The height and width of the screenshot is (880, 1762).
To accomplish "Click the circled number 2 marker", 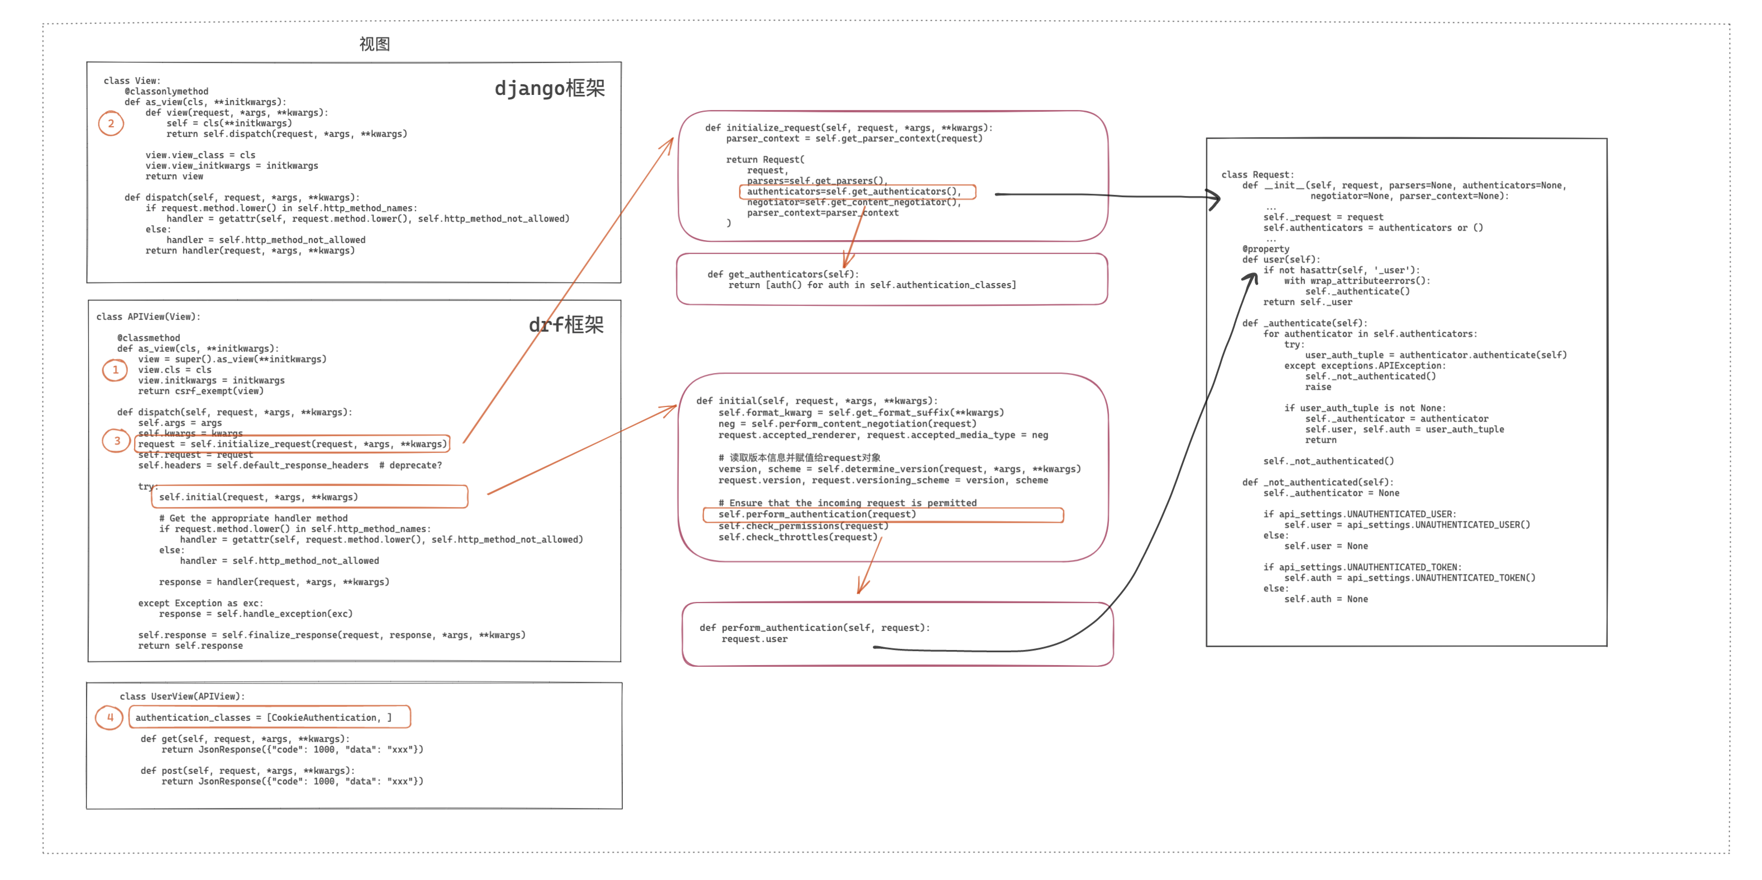I will pos(111,124).
